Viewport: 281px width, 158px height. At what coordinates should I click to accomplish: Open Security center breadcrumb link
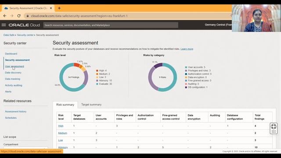point(25,35)
